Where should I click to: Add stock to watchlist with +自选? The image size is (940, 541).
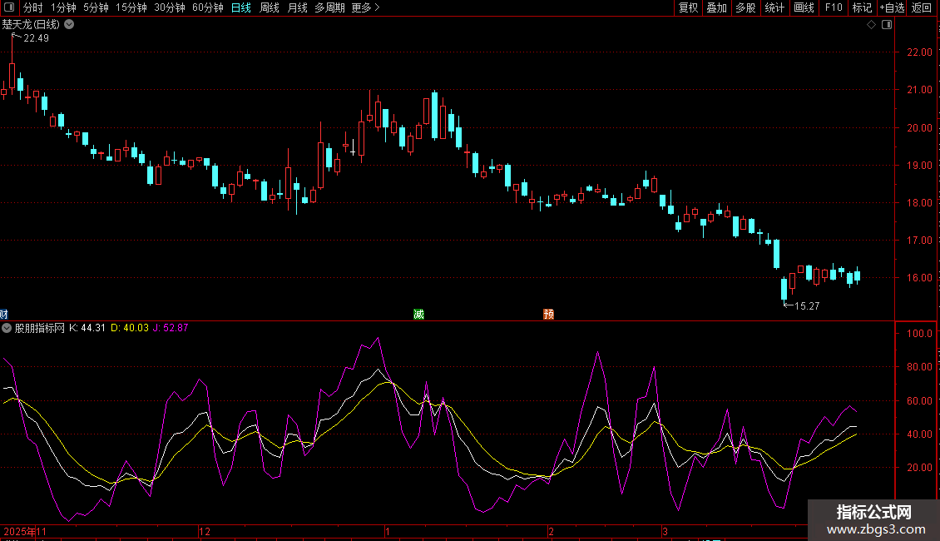tap(891, 7)
